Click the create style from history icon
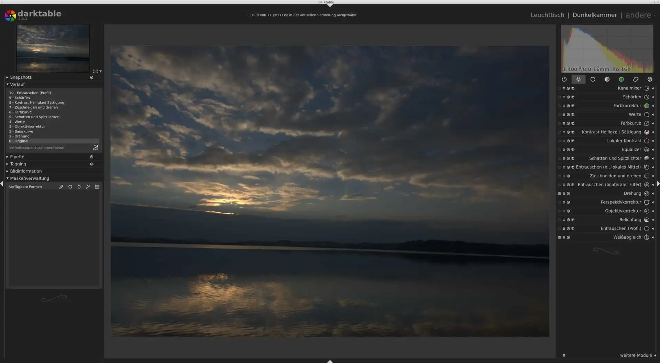 pos(95,148)
